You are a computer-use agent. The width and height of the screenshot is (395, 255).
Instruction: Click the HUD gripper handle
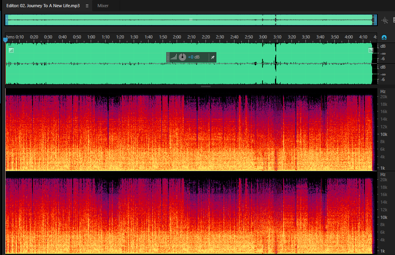(x=168, y=57)
